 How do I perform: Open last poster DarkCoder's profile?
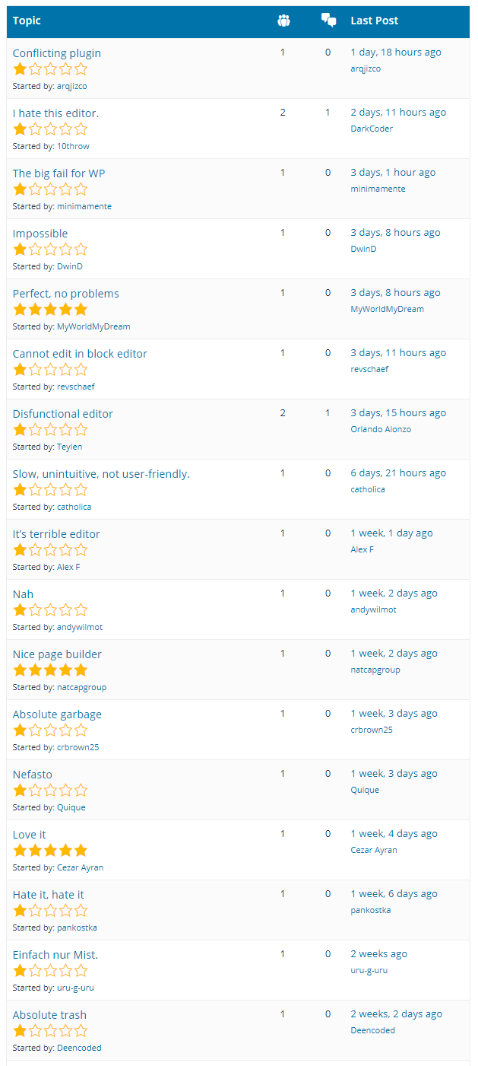(x=372, y=129)
